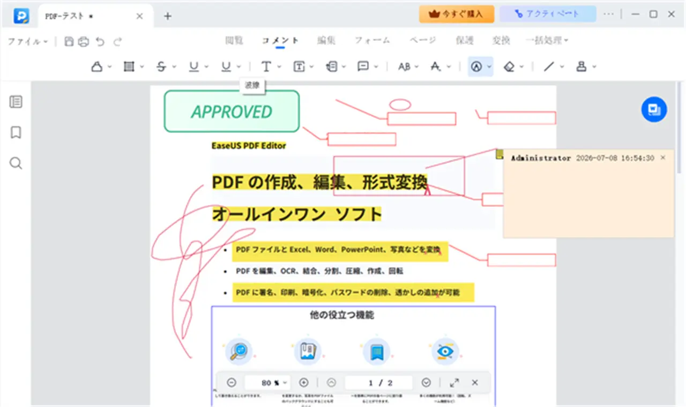The width and height of the screenshot is (686, 407).
Task: Open a new tab with plus
Action: tap(167, 16)
